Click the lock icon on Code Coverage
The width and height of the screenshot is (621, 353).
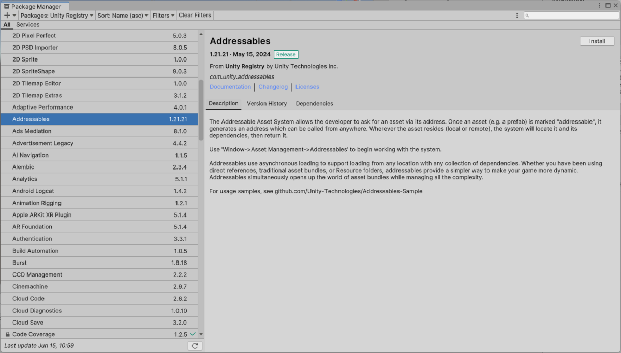pos(7,334)
